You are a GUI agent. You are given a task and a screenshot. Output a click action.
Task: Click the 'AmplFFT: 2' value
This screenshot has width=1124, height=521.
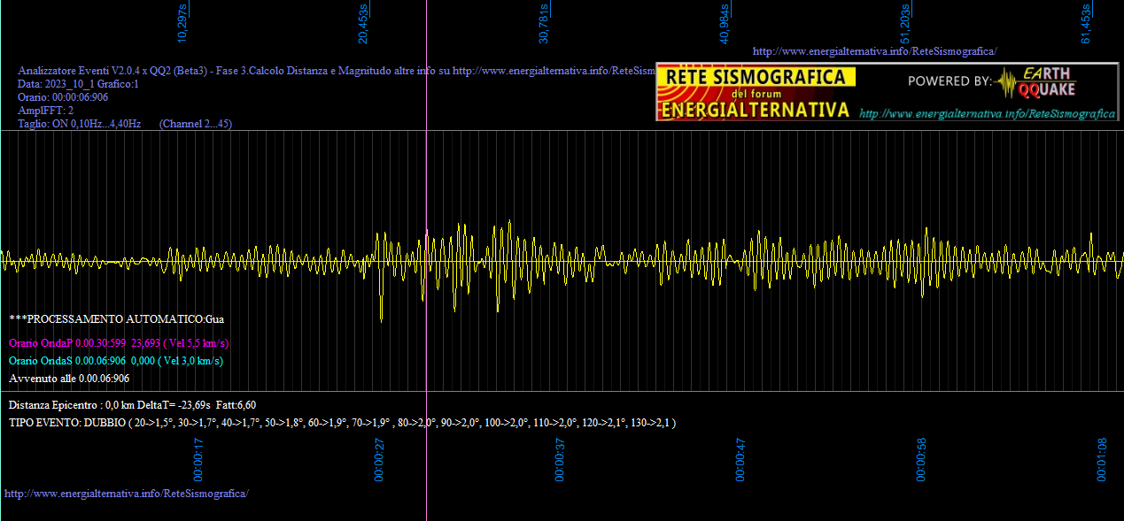pos(46,111)
